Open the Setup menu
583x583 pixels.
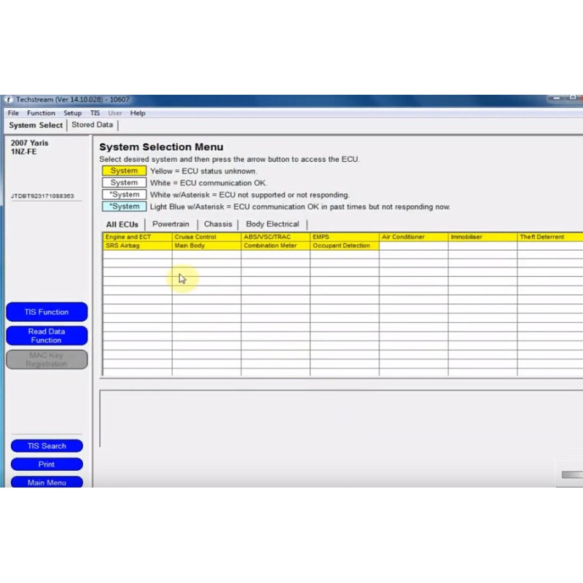(x=72, y=113)
